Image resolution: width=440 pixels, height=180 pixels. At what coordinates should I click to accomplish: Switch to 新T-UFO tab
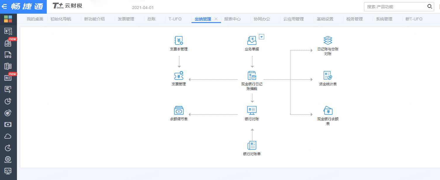[414, 19]
